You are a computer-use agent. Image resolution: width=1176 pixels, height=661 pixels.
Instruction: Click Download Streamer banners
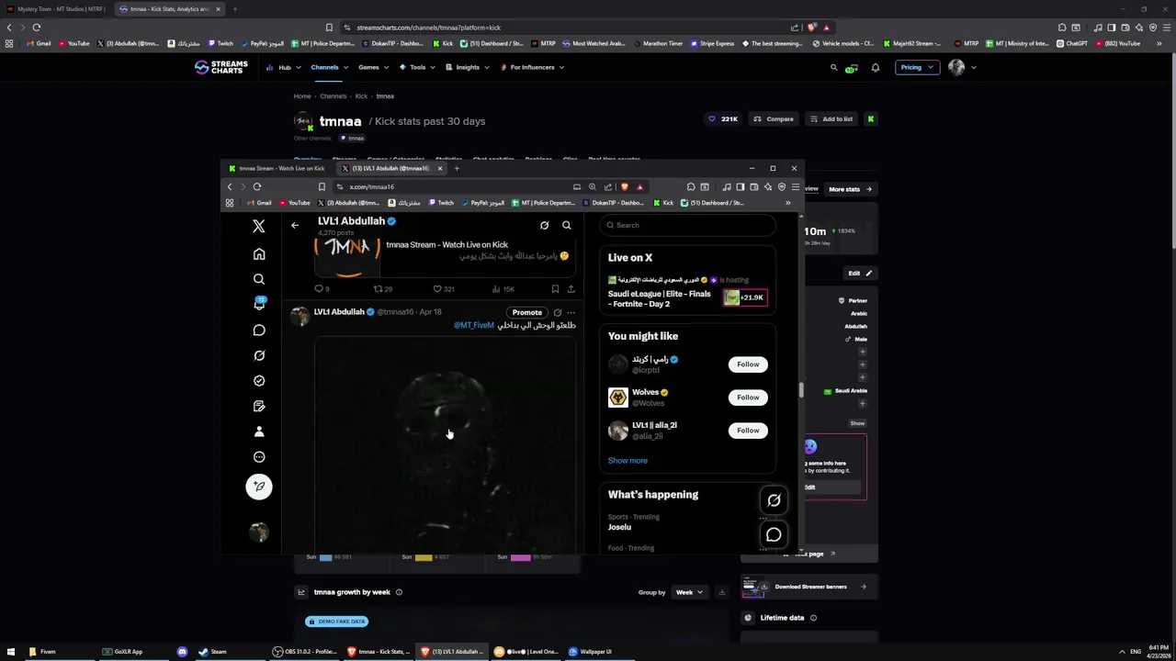pyautogui.click(x=809, y=587)
